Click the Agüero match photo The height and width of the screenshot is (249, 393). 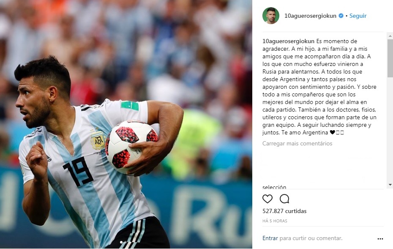point(126,124)
